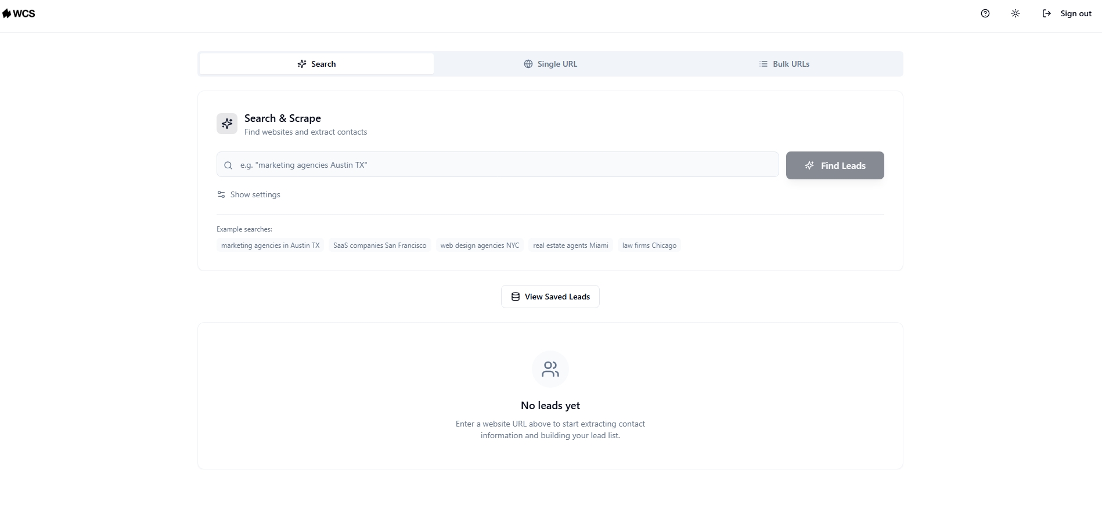Focus the search query input field
This screenshot has width=1102, height=531.
[498, 165]
